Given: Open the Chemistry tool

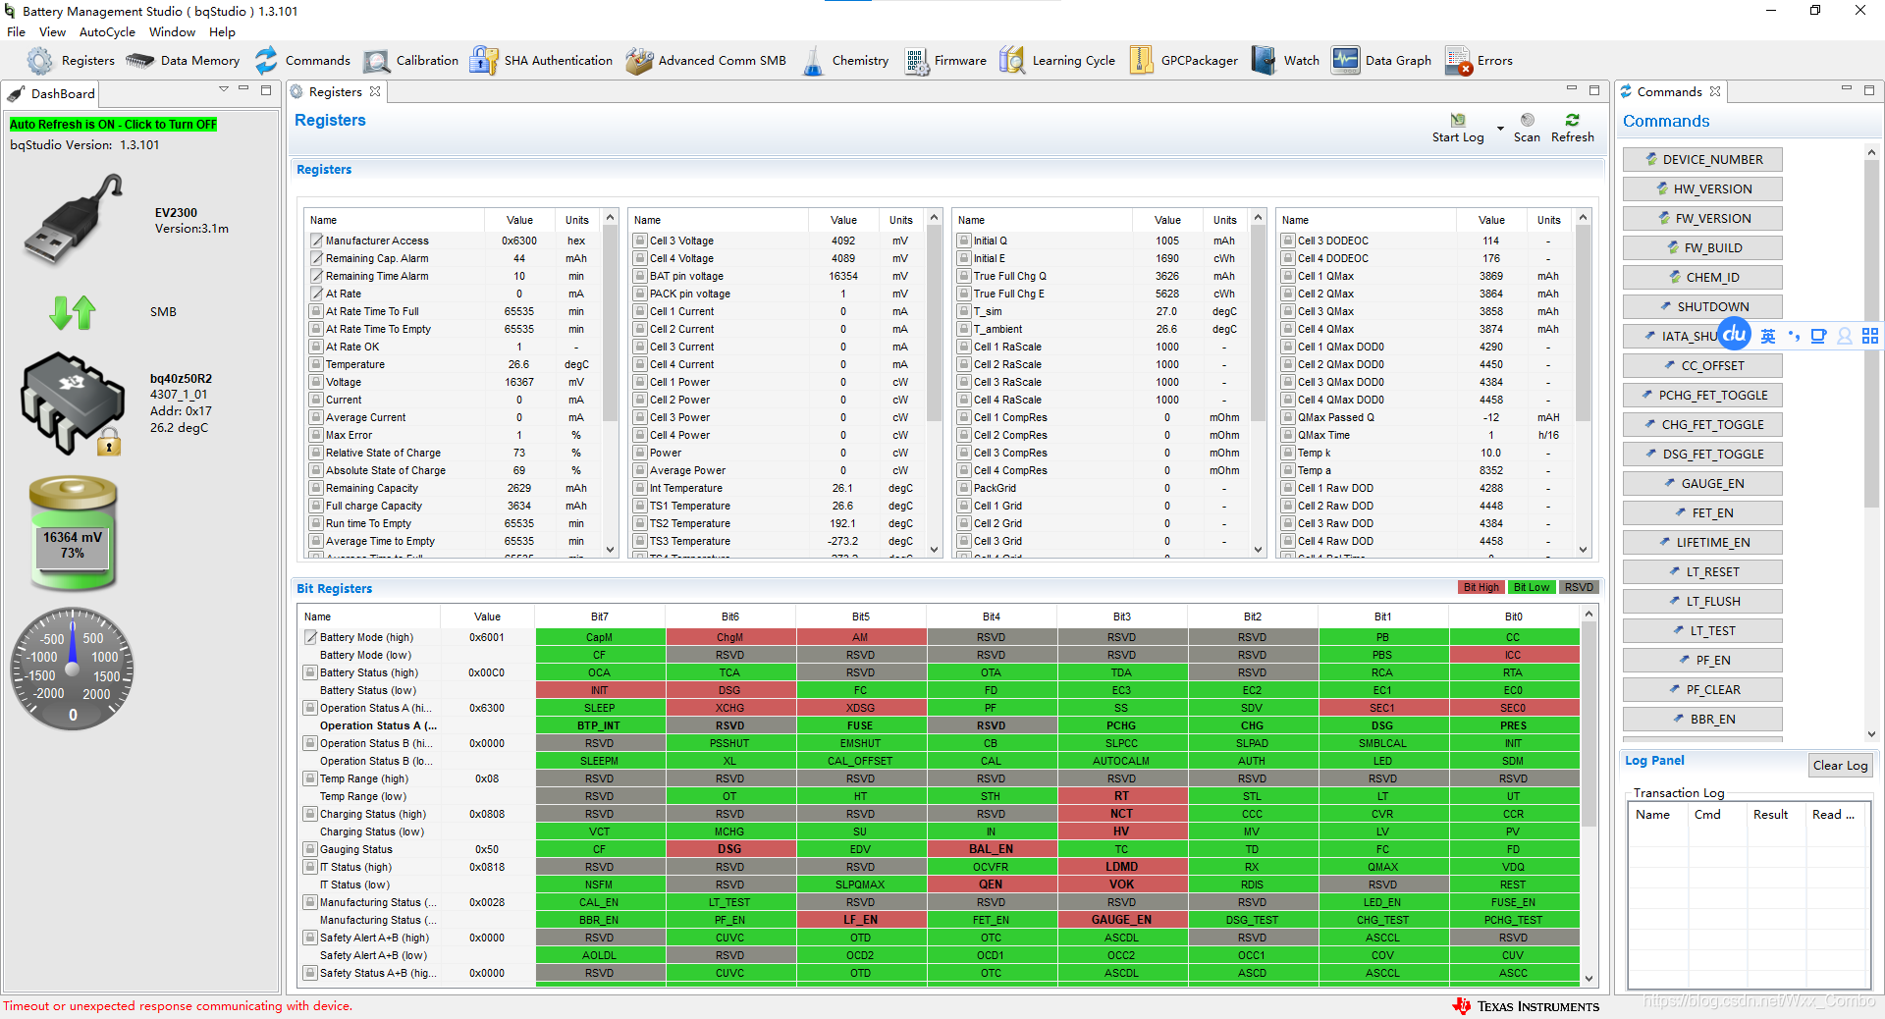Looking at the screenshot, I should tap(845, 61).
